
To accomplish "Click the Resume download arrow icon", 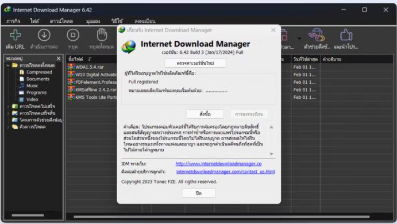I will click(x=44, y=35).
